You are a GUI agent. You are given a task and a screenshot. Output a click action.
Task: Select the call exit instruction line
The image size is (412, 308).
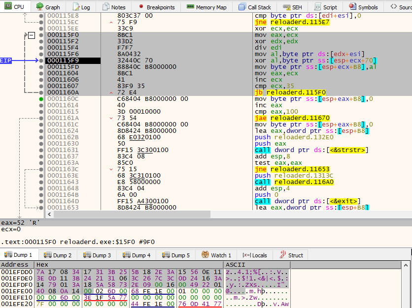[308, 201]
